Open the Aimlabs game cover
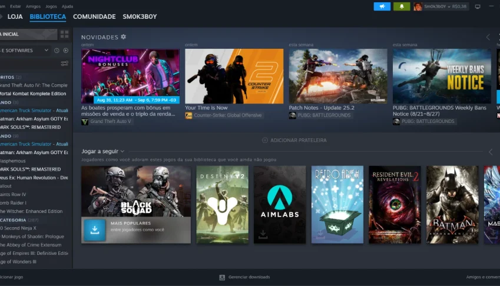500x286 pixels. (280, 204)
